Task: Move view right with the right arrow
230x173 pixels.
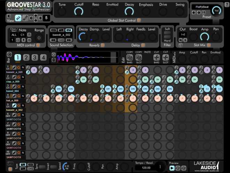Action: pos(40,18)
